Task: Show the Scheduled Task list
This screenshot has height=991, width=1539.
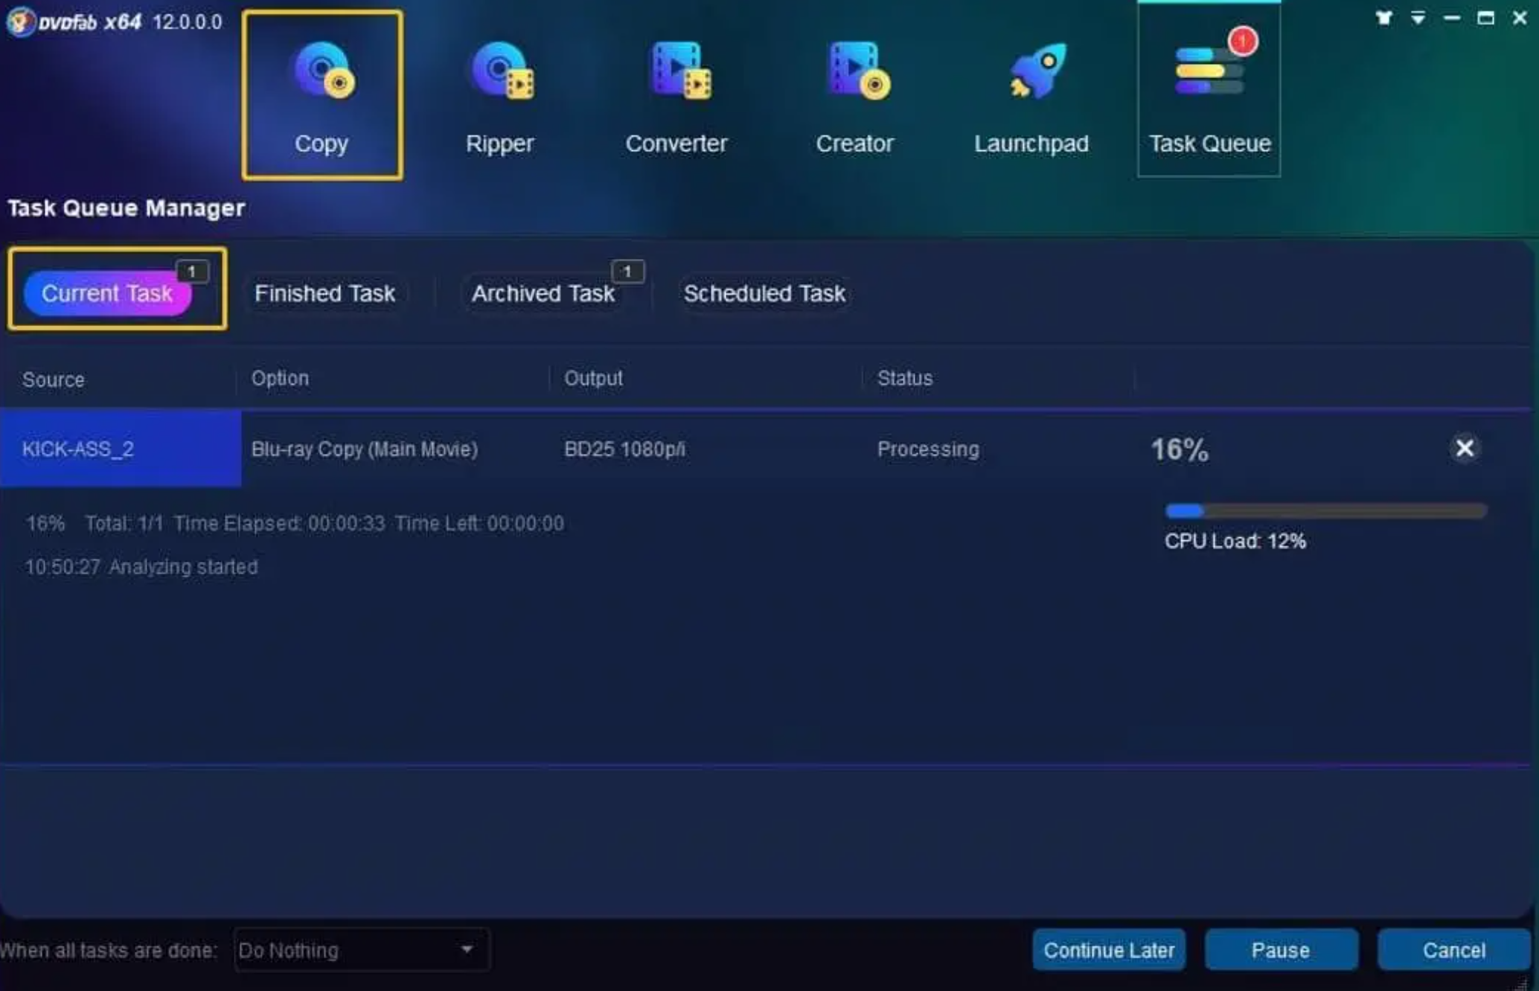Action: (x=764, y=293)
